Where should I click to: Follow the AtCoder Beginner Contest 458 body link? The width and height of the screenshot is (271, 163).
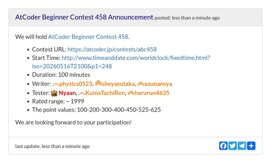(88, 37)
